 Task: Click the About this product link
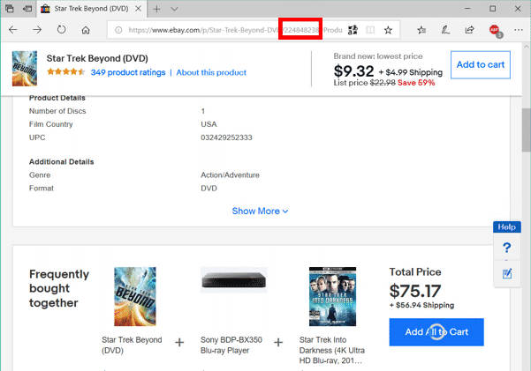pos(212,72)
